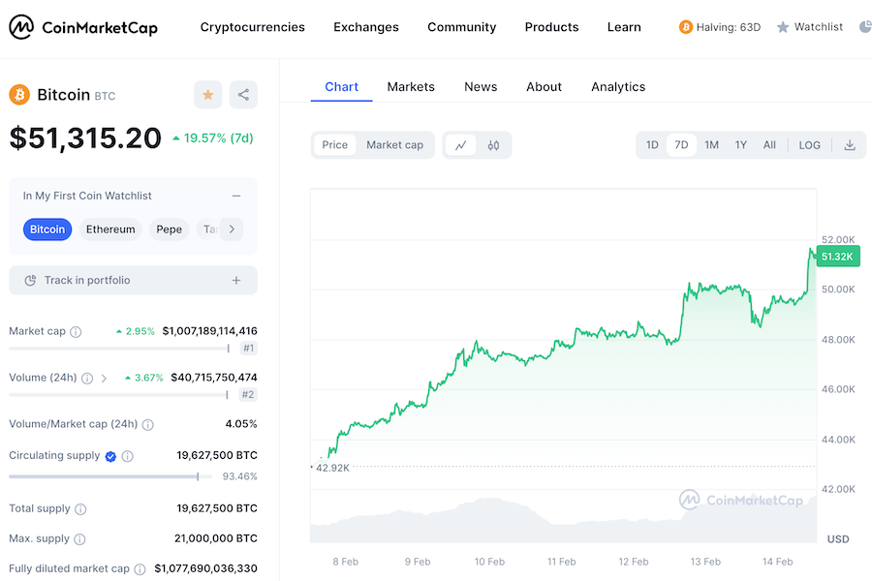The image size is (872, 581).
Task: Open the Volume (24h) info icon
Action: pyautogui.click(x=87, y=378)
